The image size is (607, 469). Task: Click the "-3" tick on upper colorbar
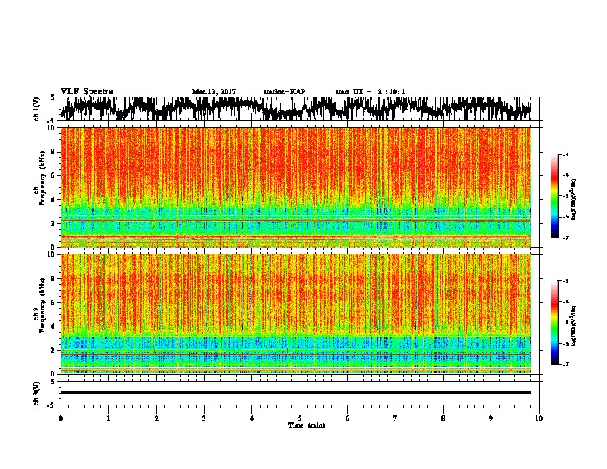pos(566,155)
